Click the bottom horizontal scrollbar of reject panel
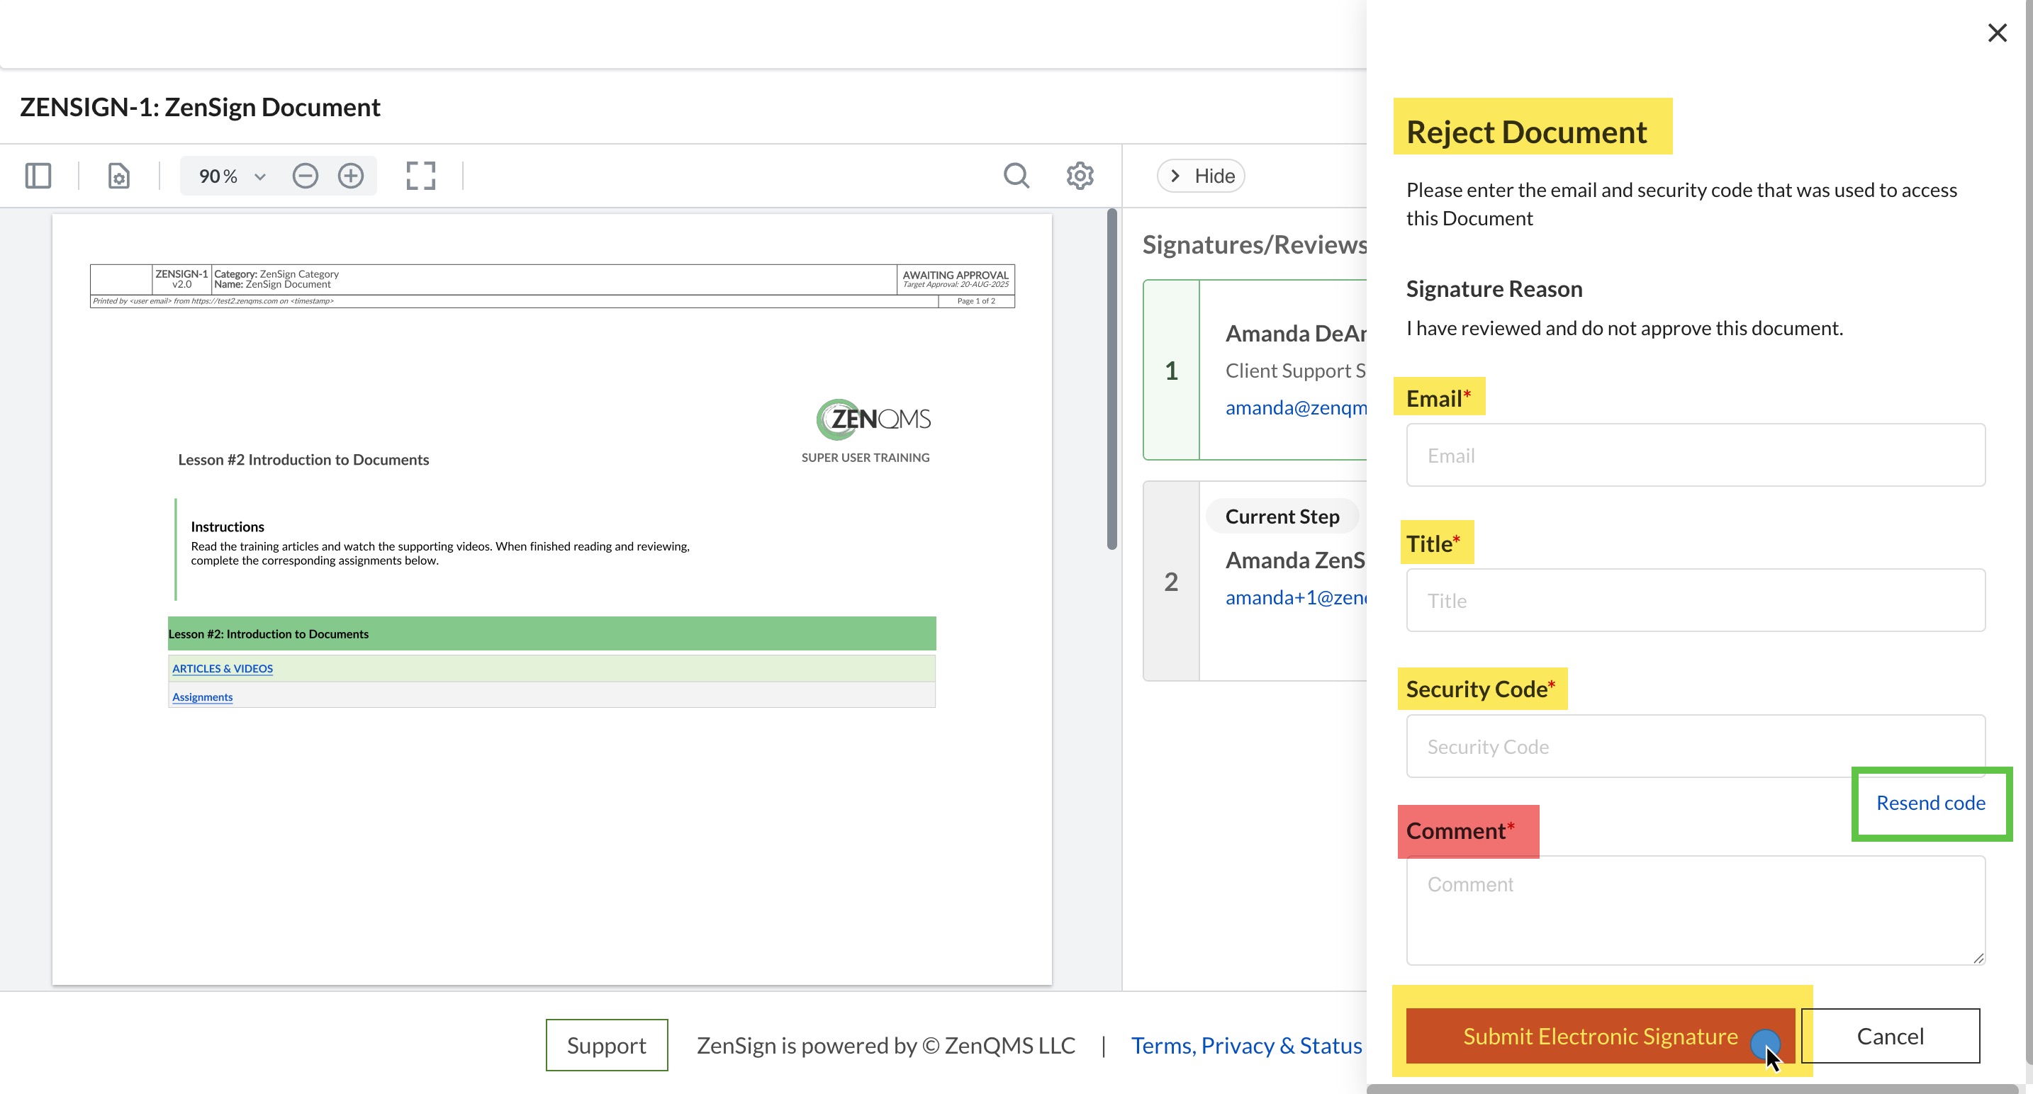The image size is (2033, 1094). [x=1692, y=1088]
